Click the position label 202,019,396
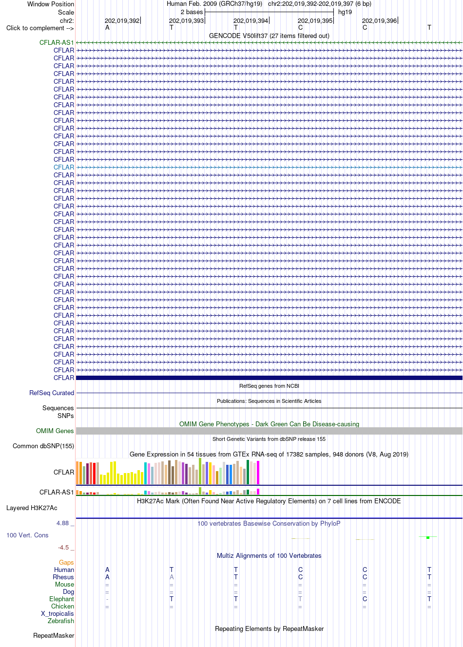463x647 pixels. (x=379, y=20)
